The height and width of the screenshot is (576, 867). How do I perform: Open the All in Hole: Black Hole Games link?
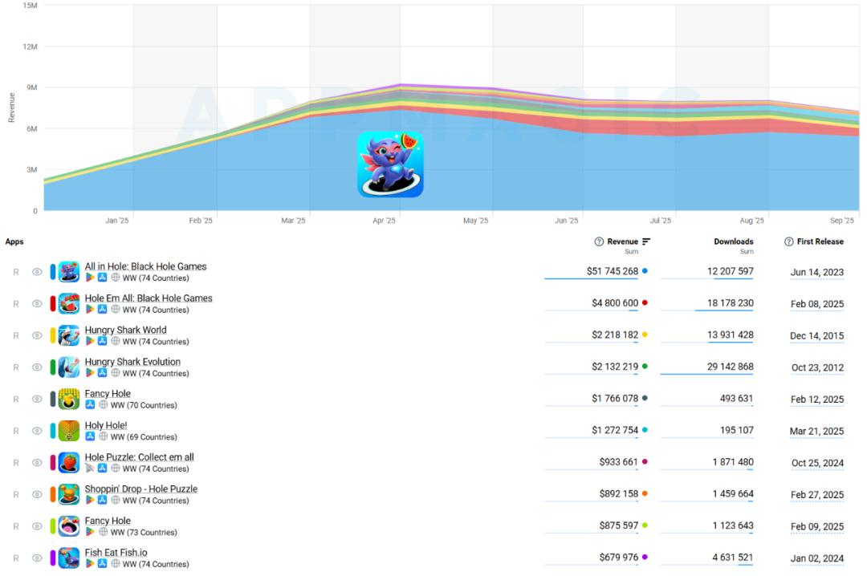pos(145,266)
